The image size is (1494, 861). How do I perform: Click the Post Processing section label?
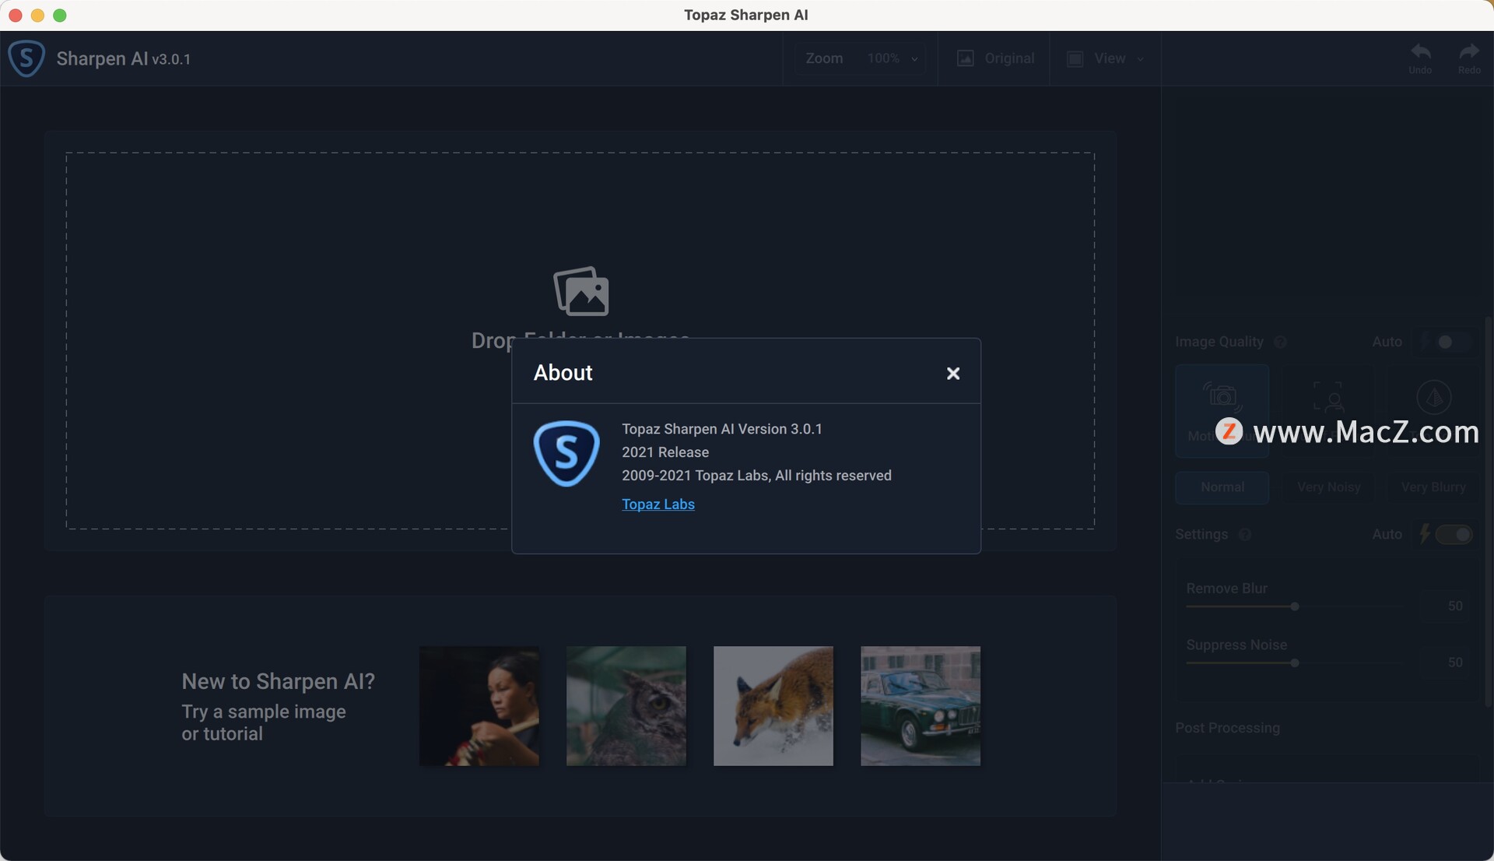pyautogui.click(x=1227, y=728)
